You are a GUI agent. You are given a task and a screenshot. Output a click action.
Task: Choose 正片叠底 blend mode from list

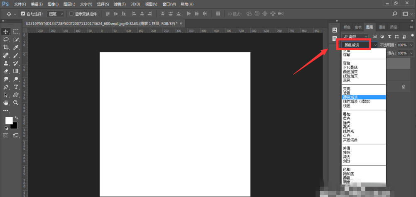[x=350, y=67]
